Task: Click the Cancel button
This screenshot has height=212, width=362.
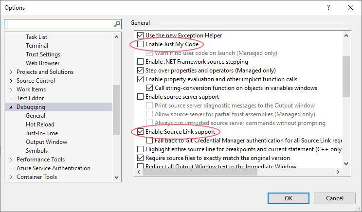Action: [x=334, y=198]
